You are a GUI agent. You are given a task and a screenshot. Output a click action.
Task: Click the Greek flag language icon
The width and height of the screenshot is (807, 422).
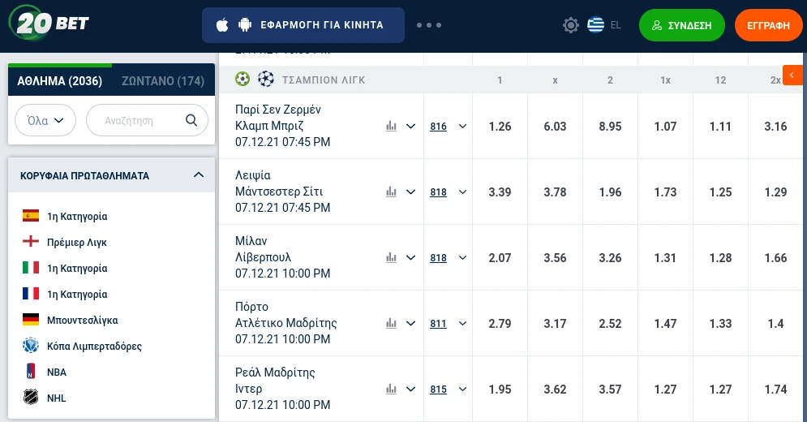coord(596,25)
